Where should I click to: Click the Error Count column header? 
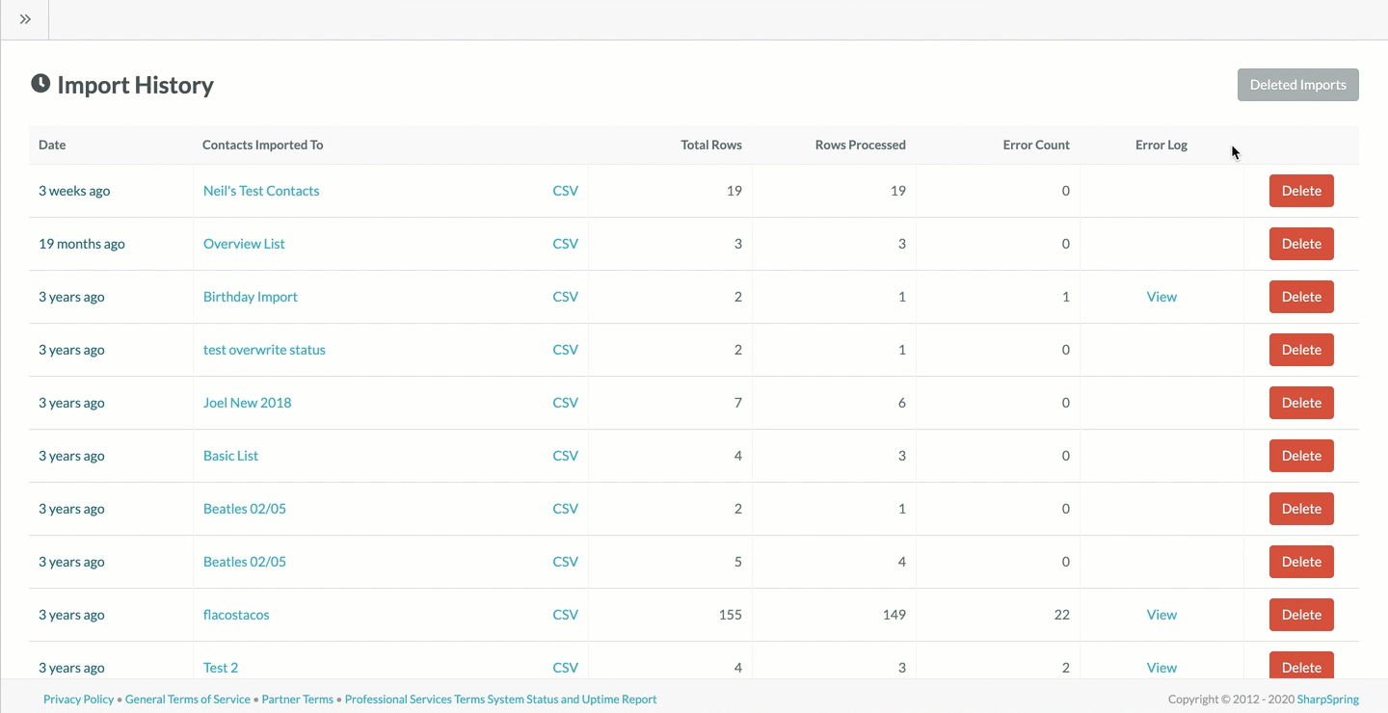1035,145
